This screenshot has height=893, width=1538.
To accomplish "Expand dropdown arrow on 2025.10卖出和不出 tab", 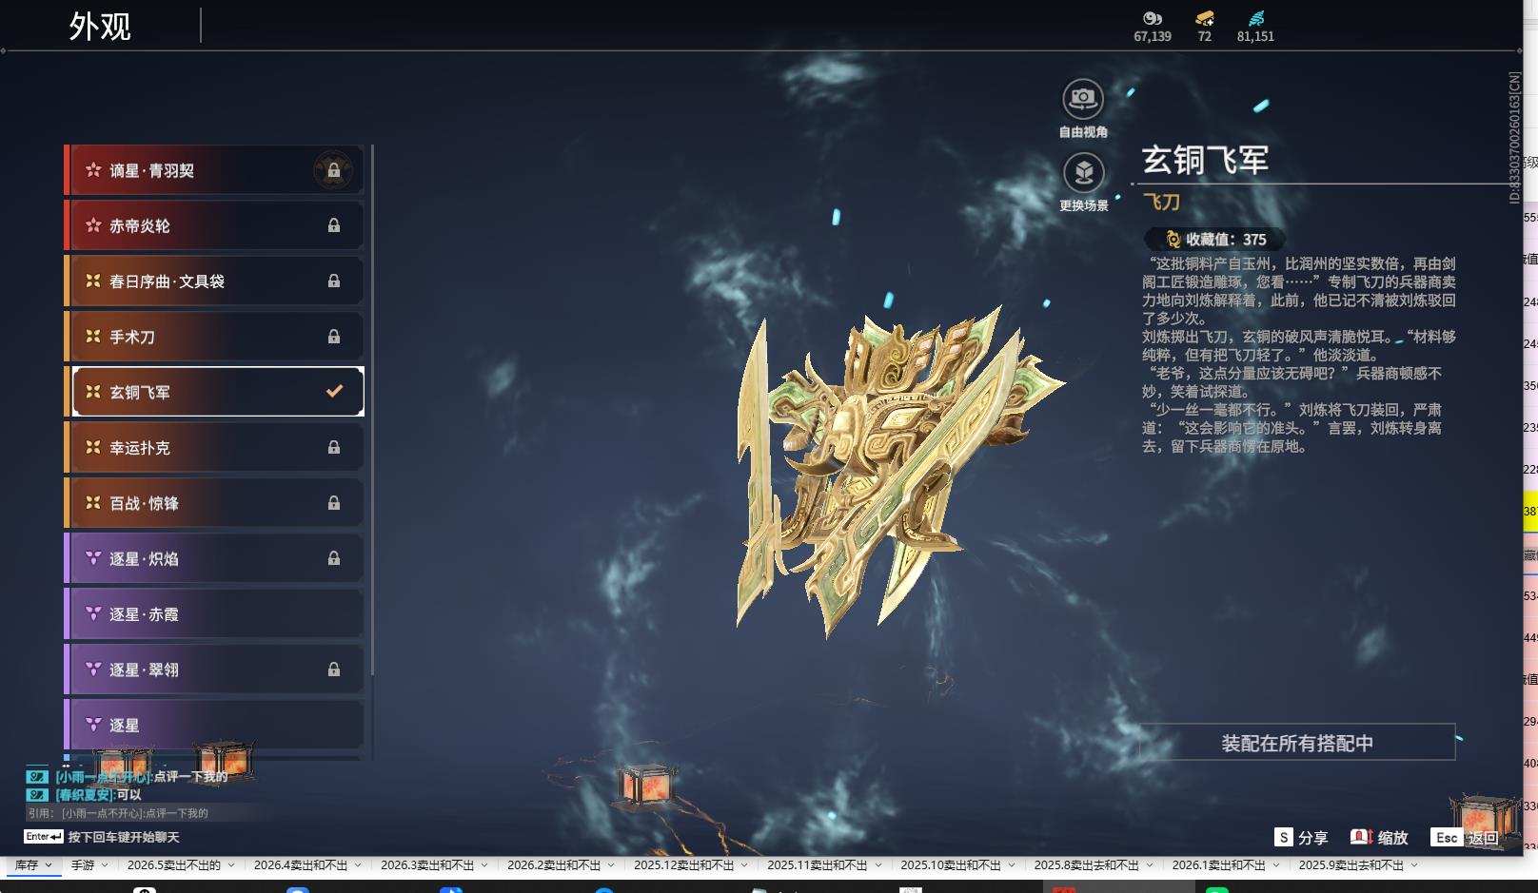I will 1011,865.
